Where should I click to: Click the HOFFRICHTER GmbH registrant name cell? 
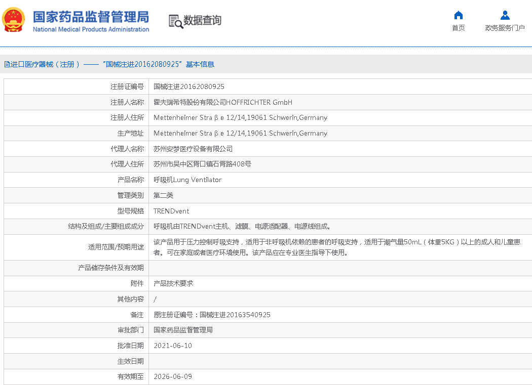[223, 102]
